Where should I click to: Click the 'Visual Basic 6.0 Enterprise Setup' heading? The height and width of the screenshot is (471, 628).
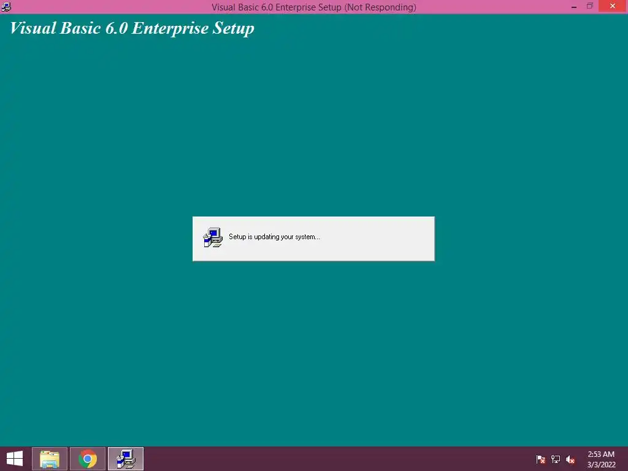tap(132, 28)
